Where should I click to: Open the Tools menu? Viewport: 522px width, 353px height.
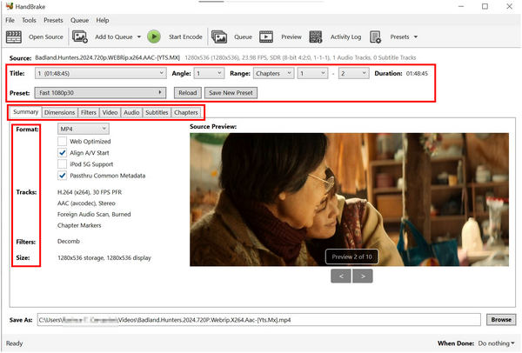click(x=29, y=20)
